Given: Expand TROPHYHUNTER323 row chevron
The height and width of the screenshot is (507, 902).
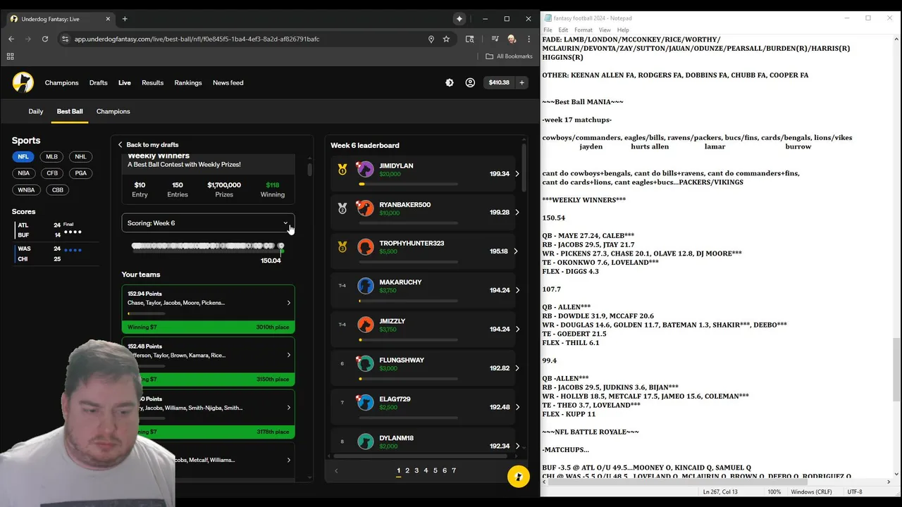Looking at the screenshot, I should (517, 251).
